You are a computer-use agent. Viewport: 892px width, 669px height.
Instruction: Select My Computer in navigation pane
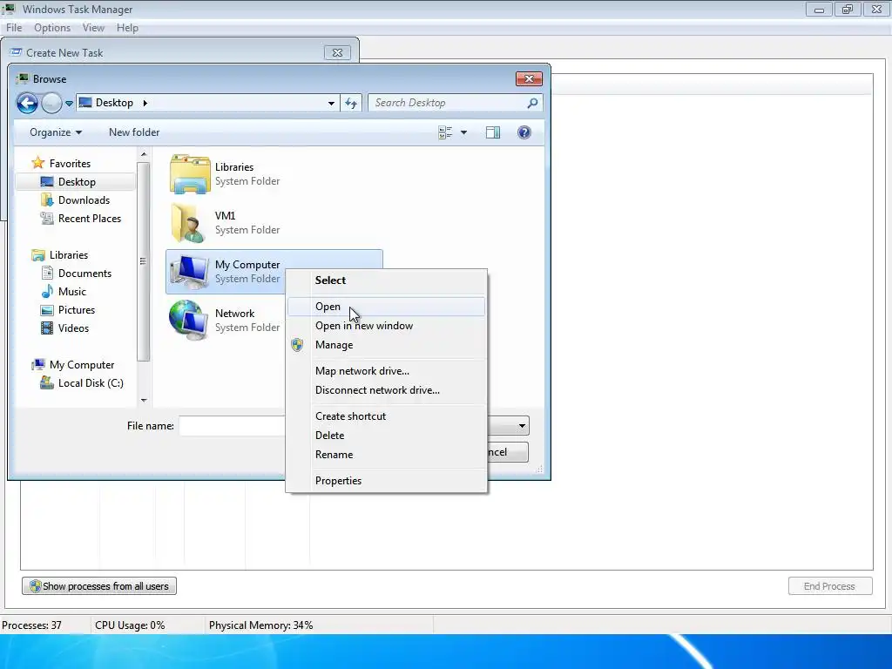tap(81, 365)
